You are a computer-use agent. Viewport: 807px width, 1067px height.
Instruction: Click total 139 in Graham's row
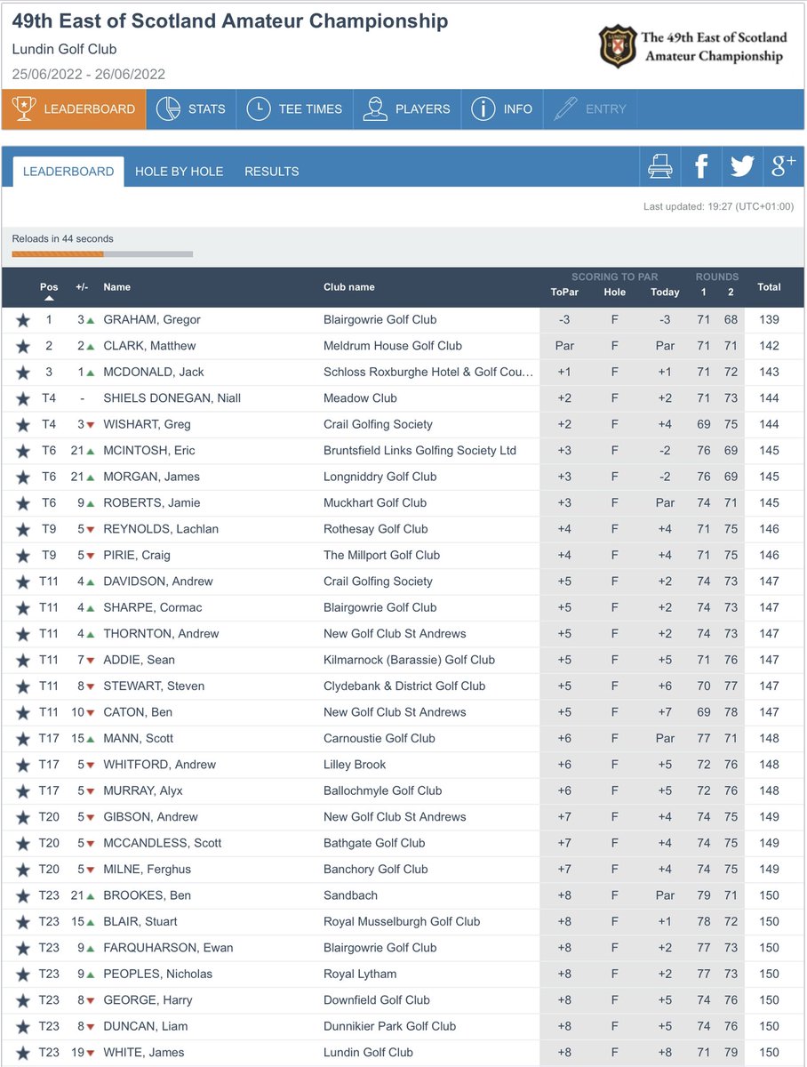tap(769, 320)
